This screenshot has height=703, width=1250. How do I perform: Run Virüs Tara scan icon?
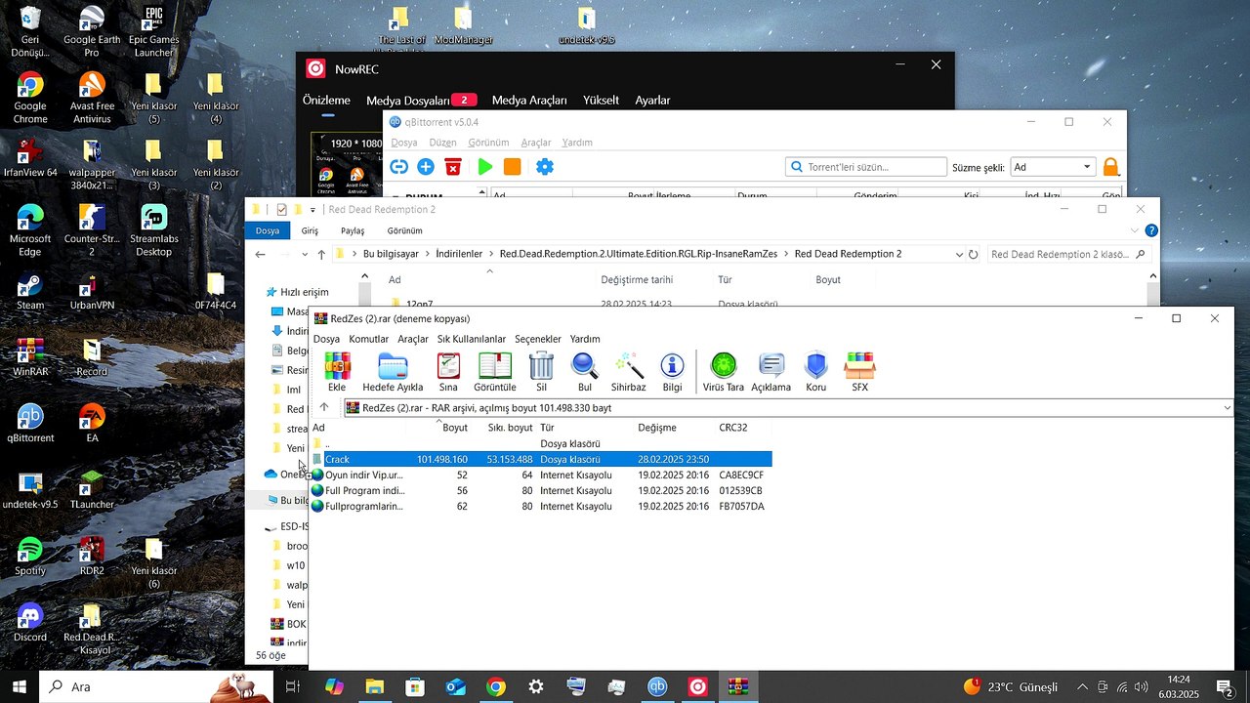click(x=724, y=371)
